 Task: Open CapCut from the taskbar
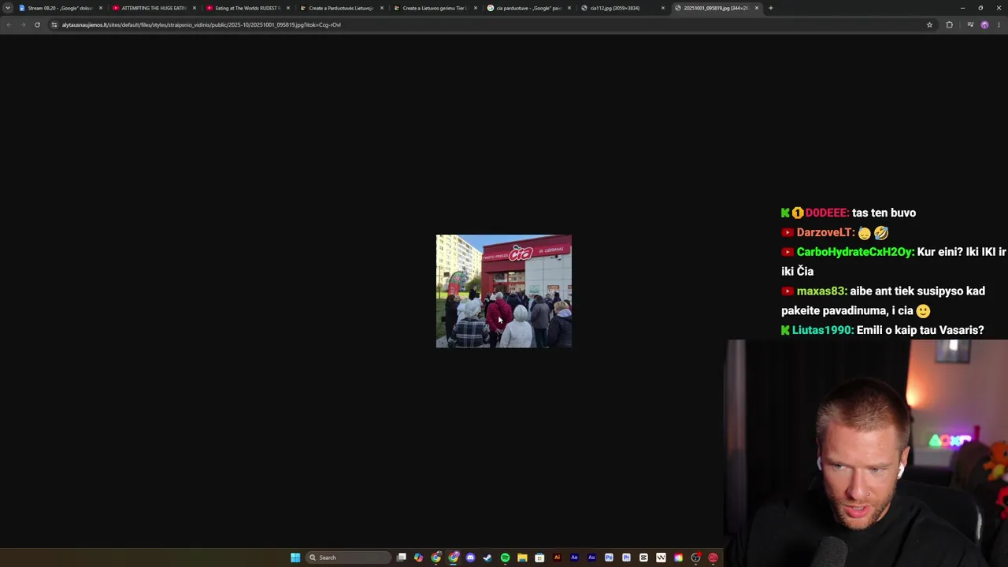(643, 558)
